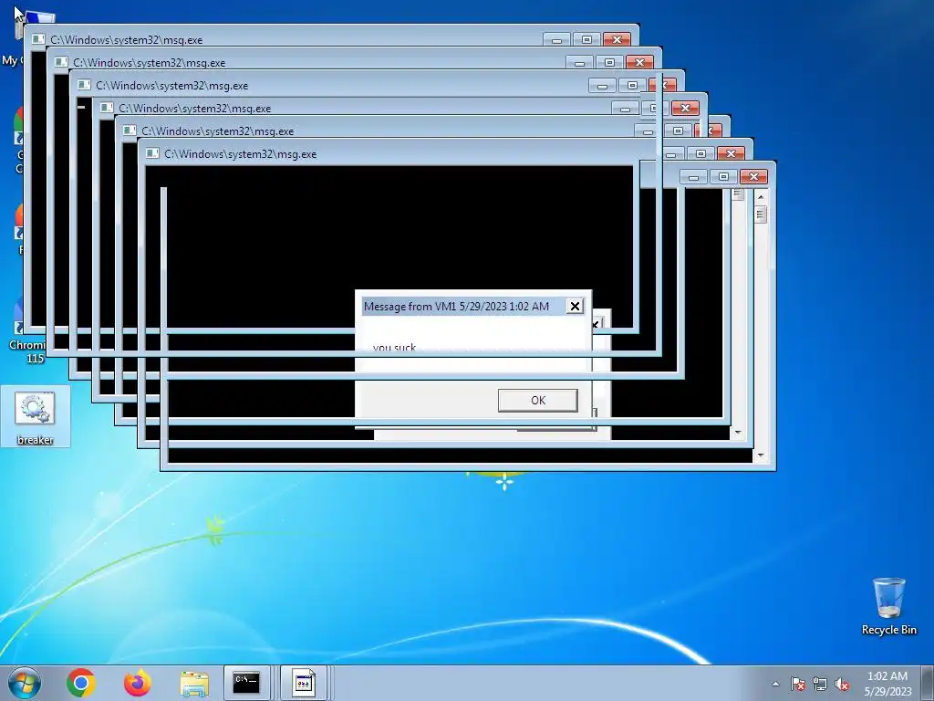The image size is (934, 701).
Task: Select the Recycle Bin desktop icon
Action: click(x=888, y=606)
